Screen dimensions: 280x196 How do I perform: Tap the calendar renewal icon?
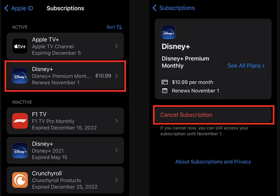pos(165,91)
